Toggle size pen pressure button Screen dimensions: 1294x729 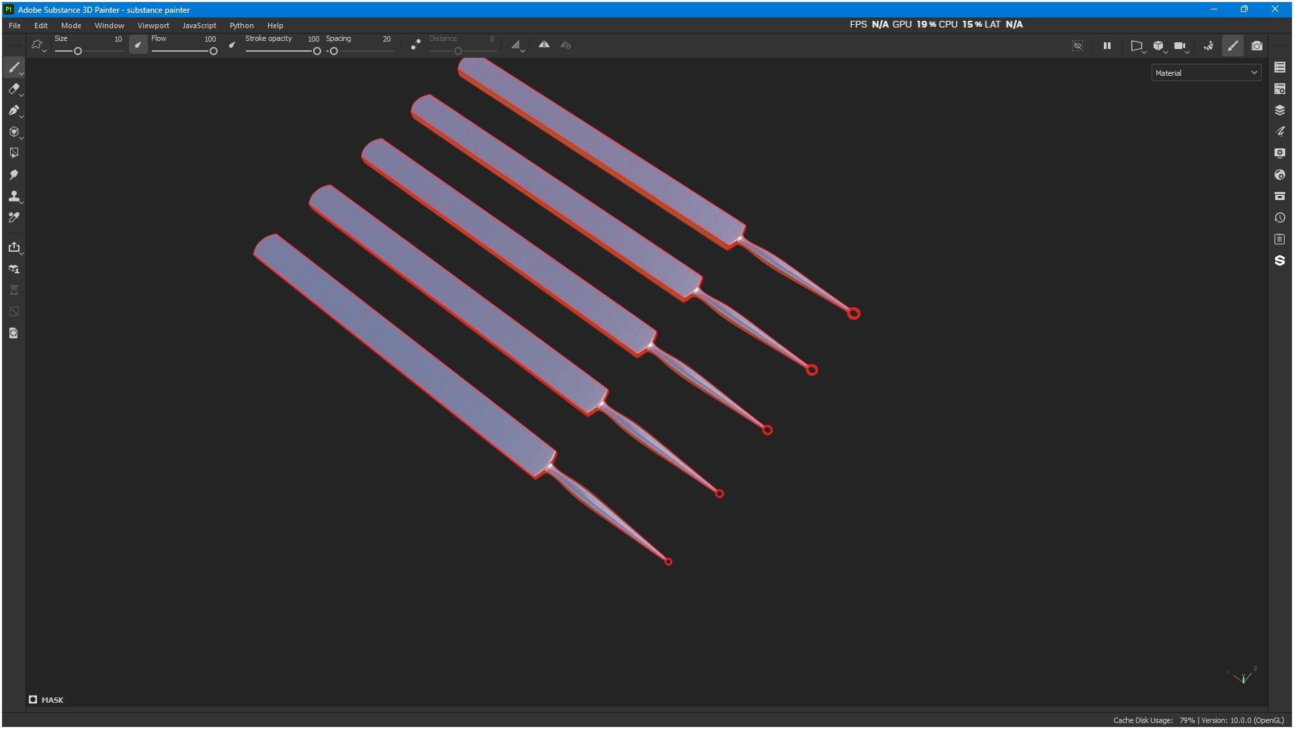tap(138, 45)
